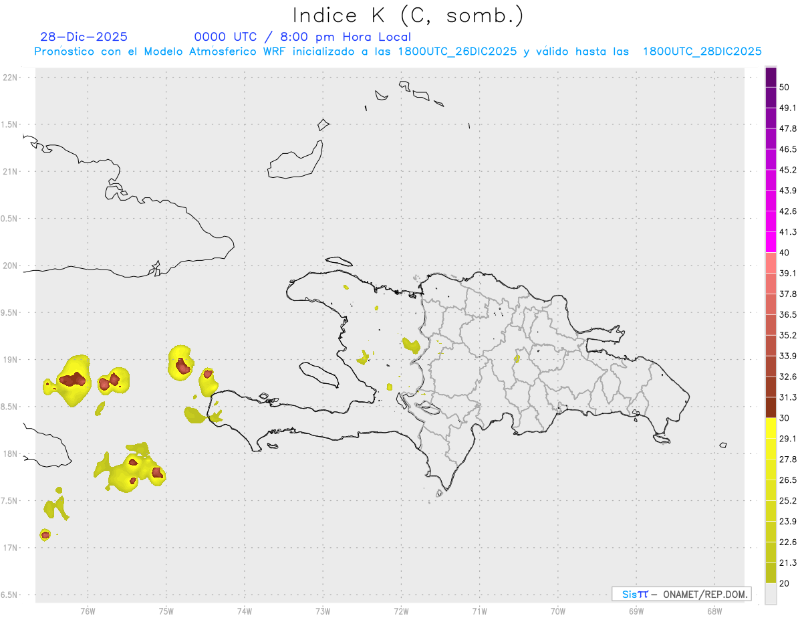Click the '30' colorbar label
The image size is (802, 620).
[785, 418]
